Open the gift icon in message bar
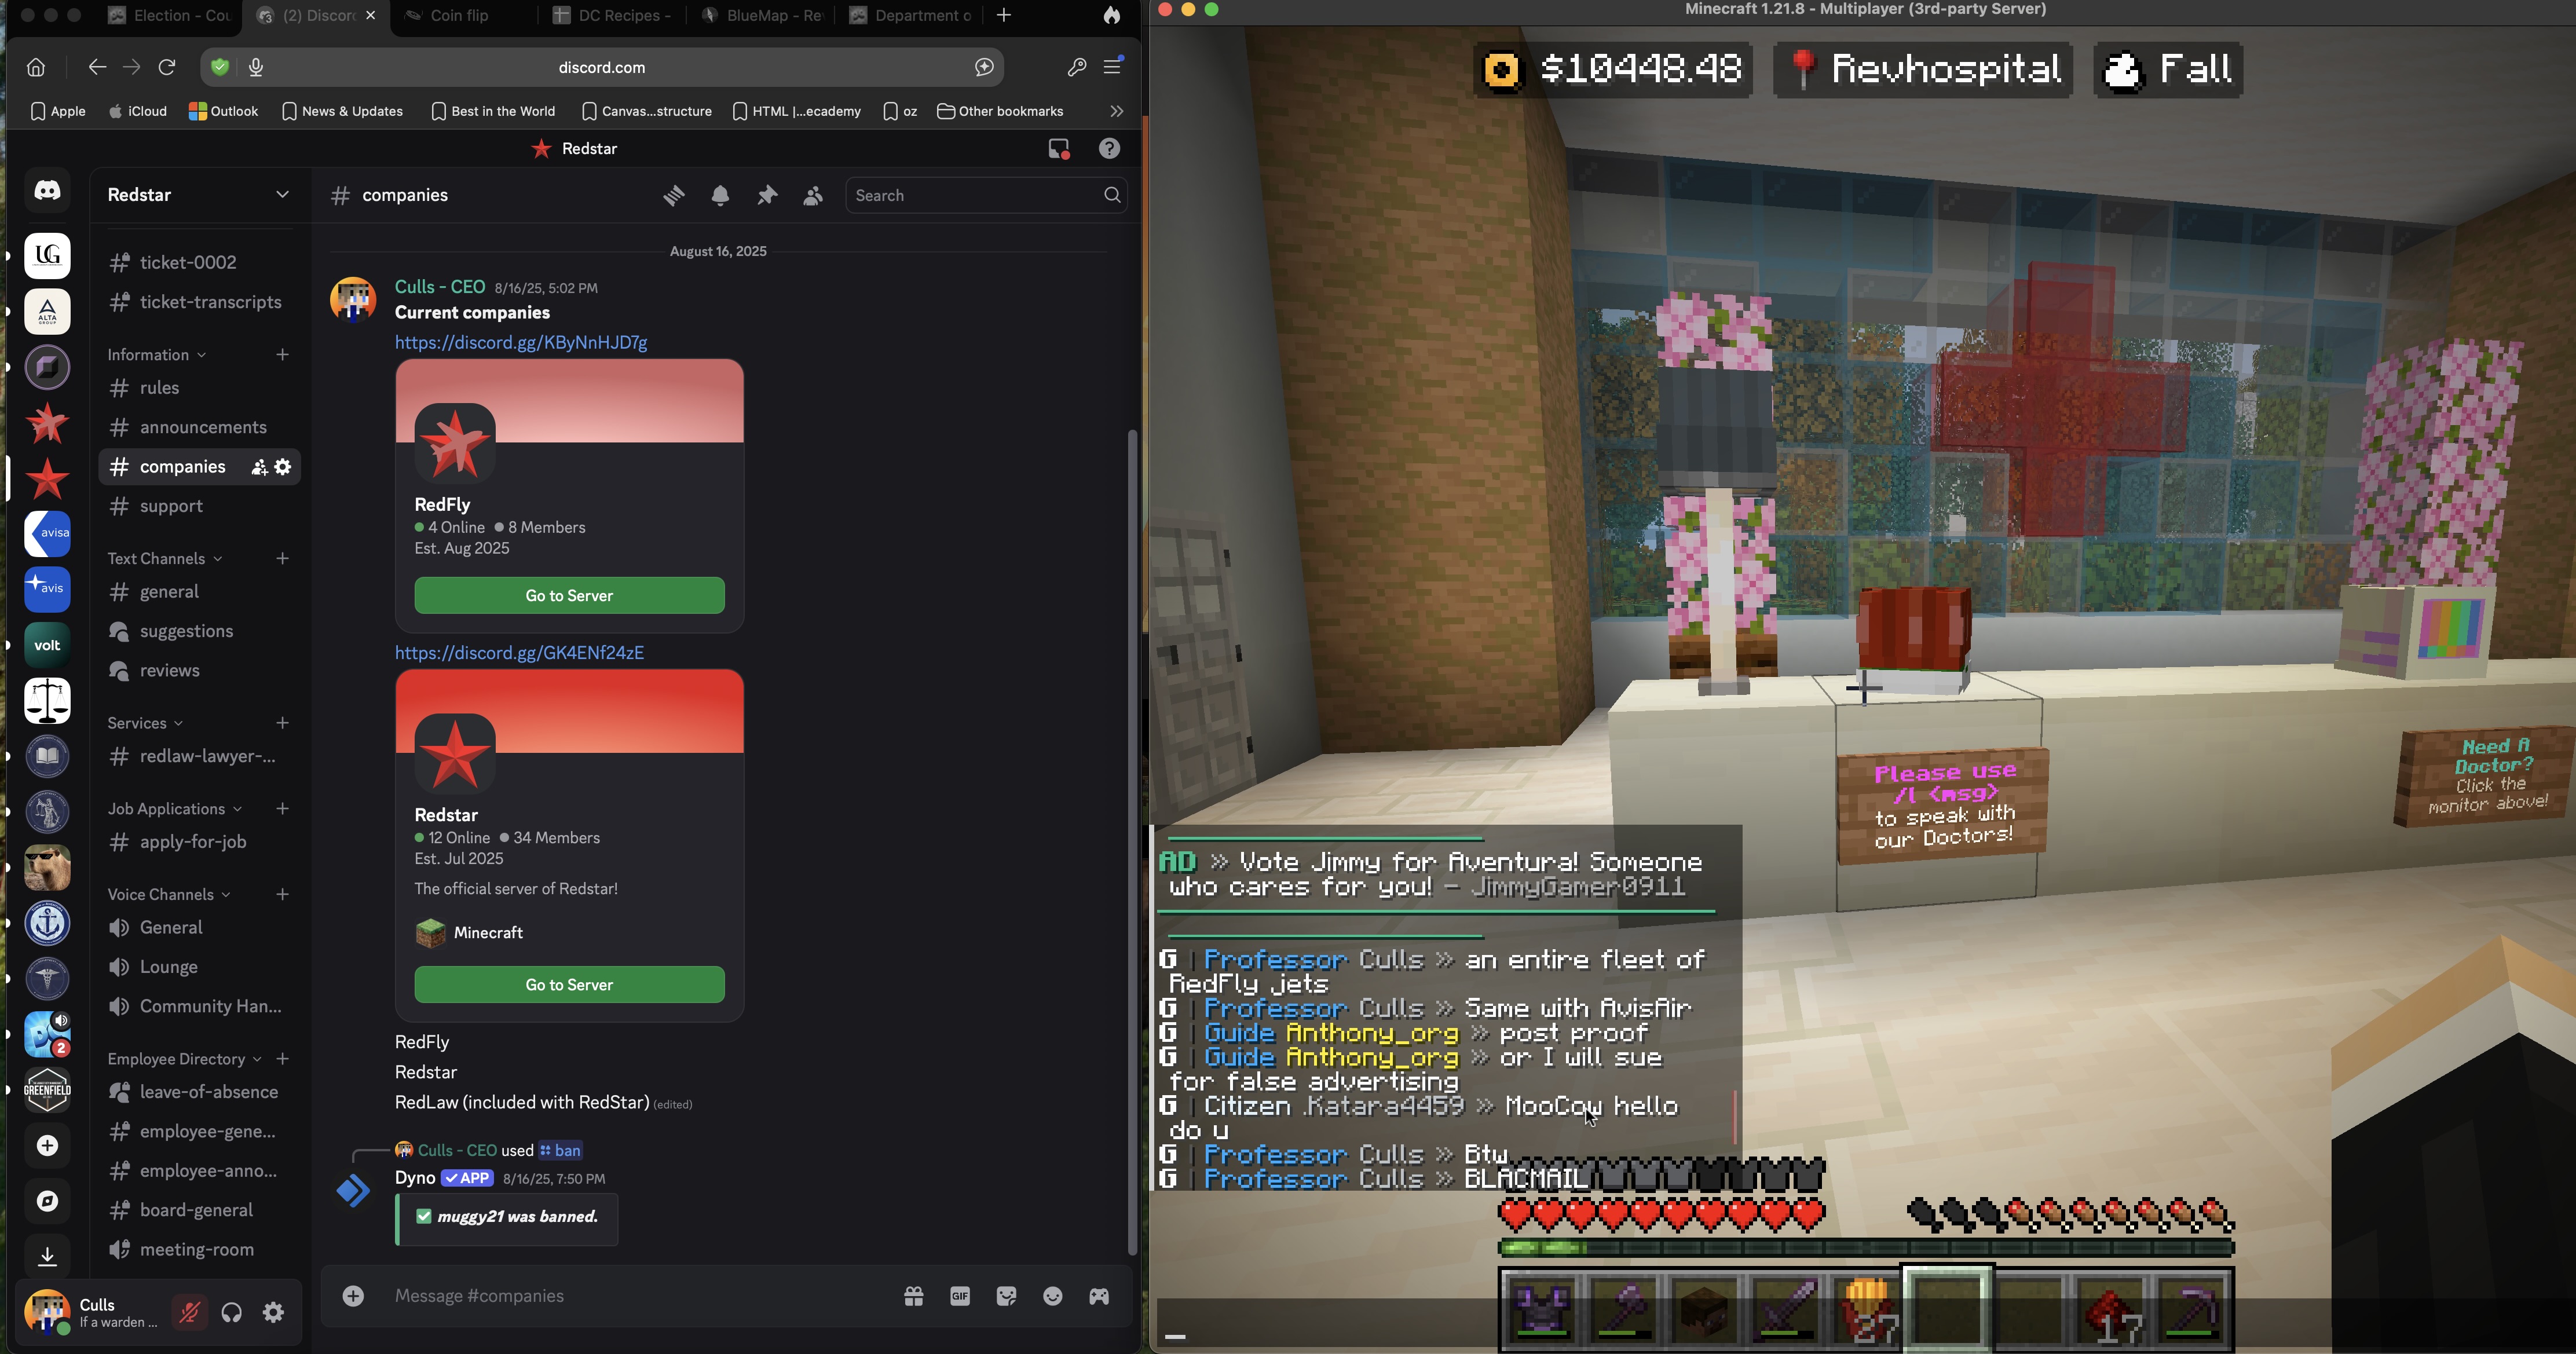Screen dimensions: 2576x1354 coord(914,1296)
